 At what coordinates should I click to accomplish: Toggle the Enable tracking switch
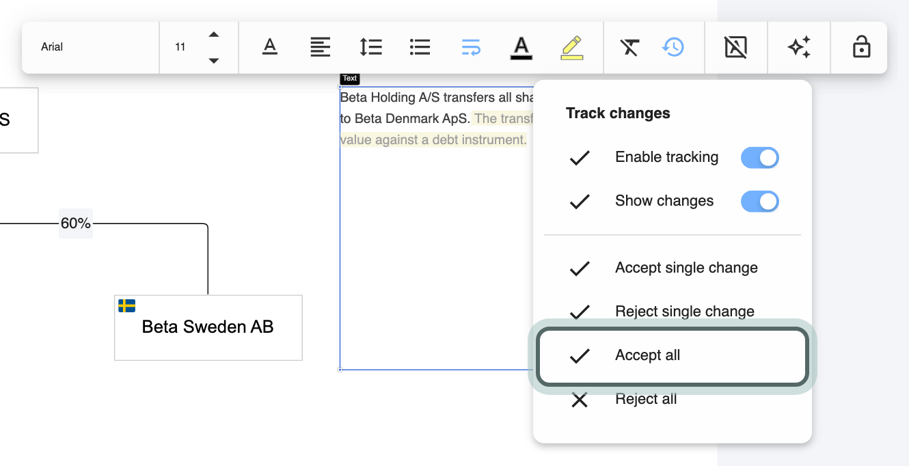[x=760, y=158]
